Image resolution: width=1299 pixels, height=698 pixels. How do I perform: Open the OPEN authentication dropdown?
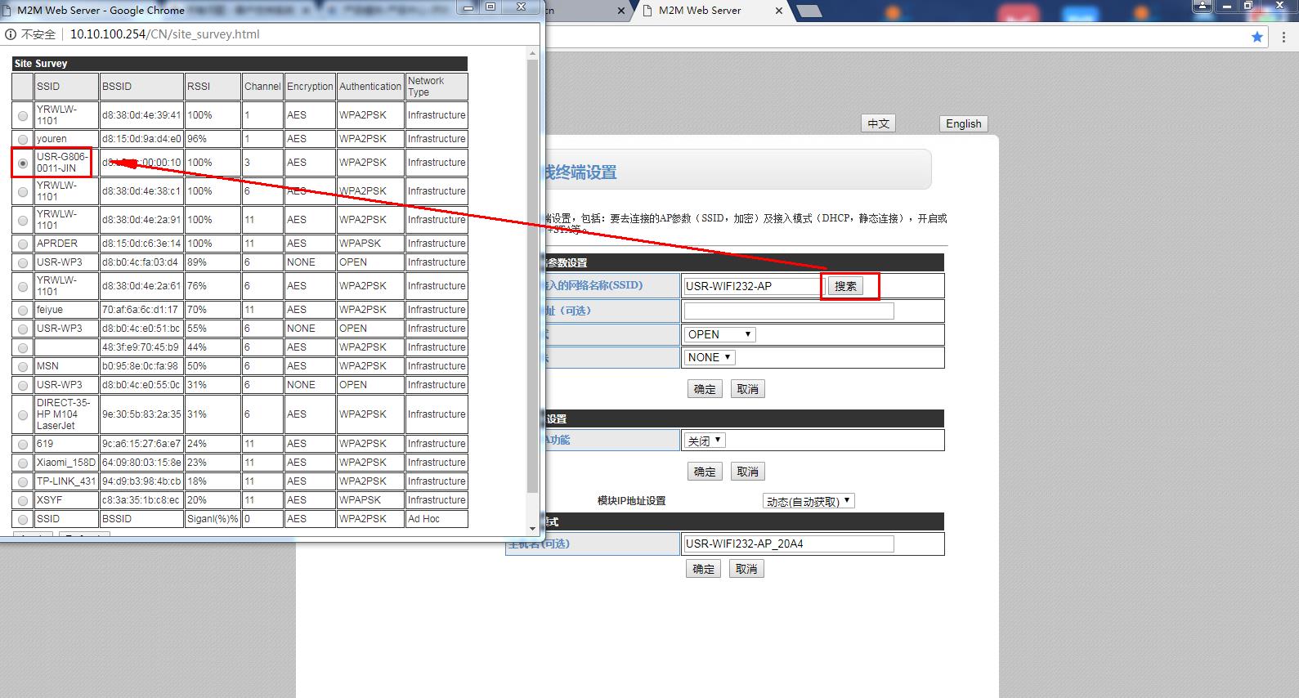pos(719,334)
